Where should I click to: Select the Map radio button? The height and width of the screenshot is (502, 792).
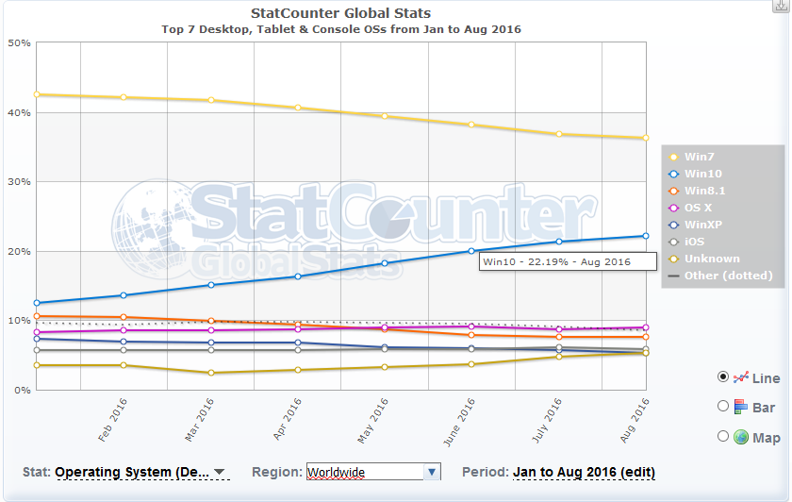point(723,436)
